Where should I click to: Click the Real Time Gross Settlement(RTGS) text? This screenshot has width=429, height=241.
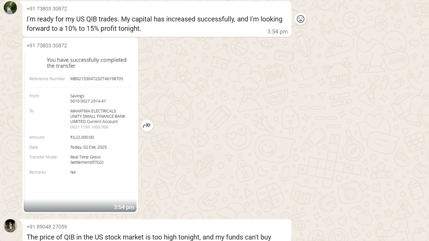tap(86, 159)
